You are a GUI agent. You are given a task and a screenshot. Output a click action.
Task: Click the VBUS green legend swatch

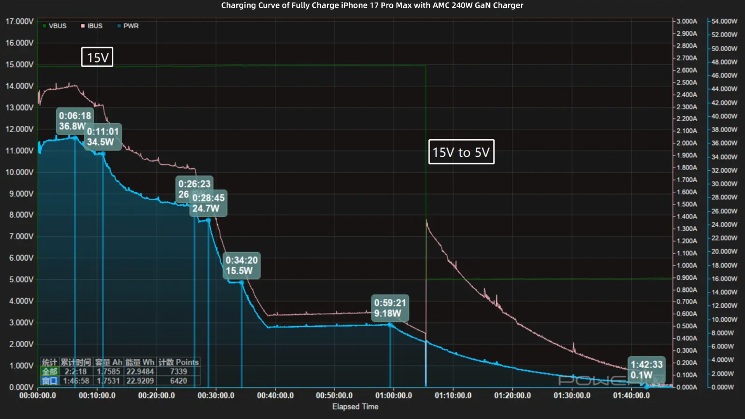[x=44, y=26]
